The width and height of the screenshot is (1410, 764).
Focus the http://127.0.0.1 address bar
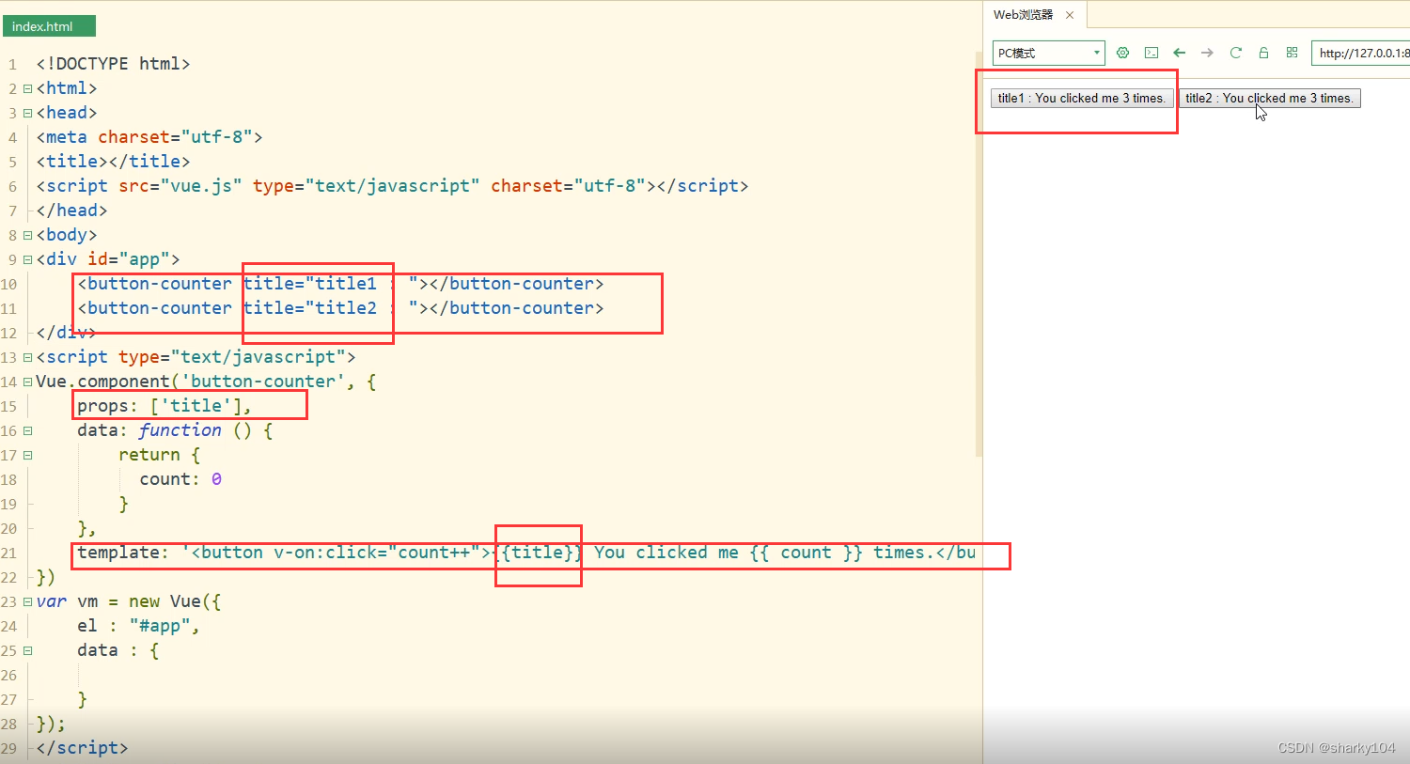click(1361, 53)
